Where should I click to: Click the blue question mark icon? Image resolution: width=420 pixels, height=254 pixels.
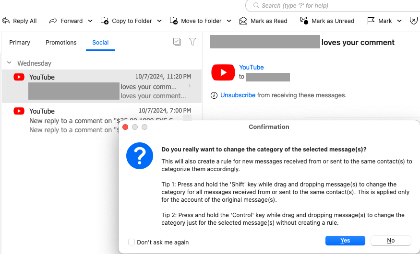point(140,156)
